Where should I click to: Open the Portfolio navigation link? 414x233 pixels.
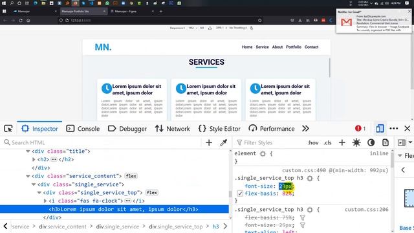(x=294, y=47)
